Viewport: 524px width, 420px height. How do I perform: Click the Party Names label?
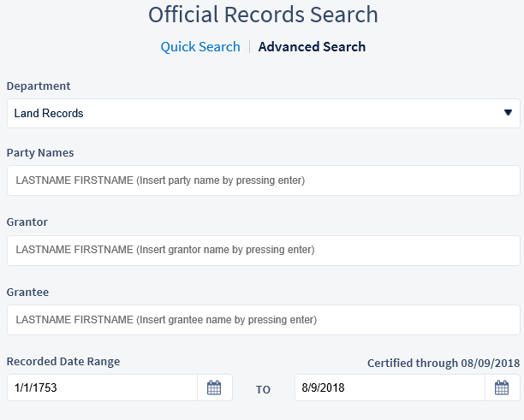40,153
